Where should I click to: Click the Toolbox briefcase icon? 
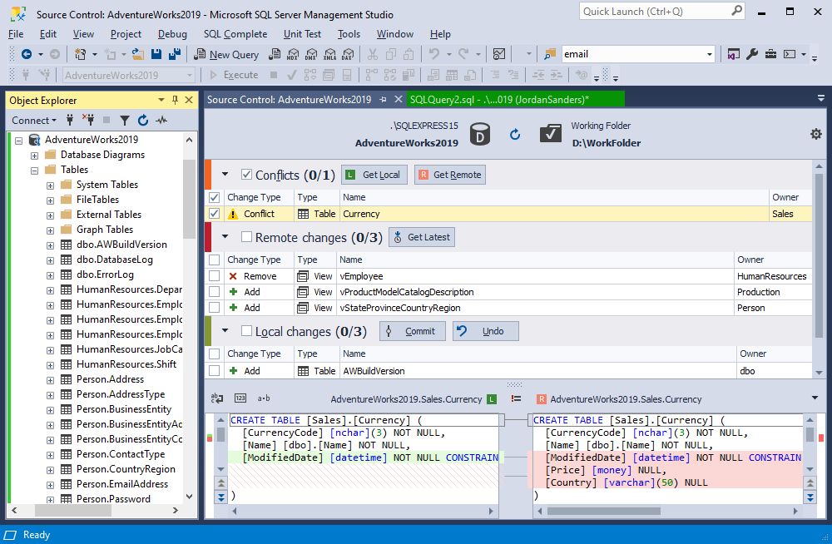(770, 54)
